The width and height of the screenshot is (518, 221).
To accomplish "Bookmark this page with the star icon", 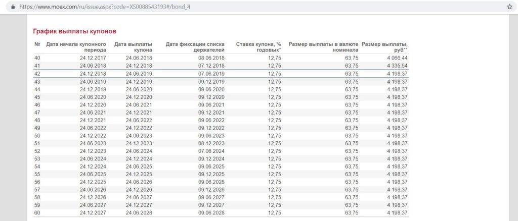I will click(x=509, y=7).
